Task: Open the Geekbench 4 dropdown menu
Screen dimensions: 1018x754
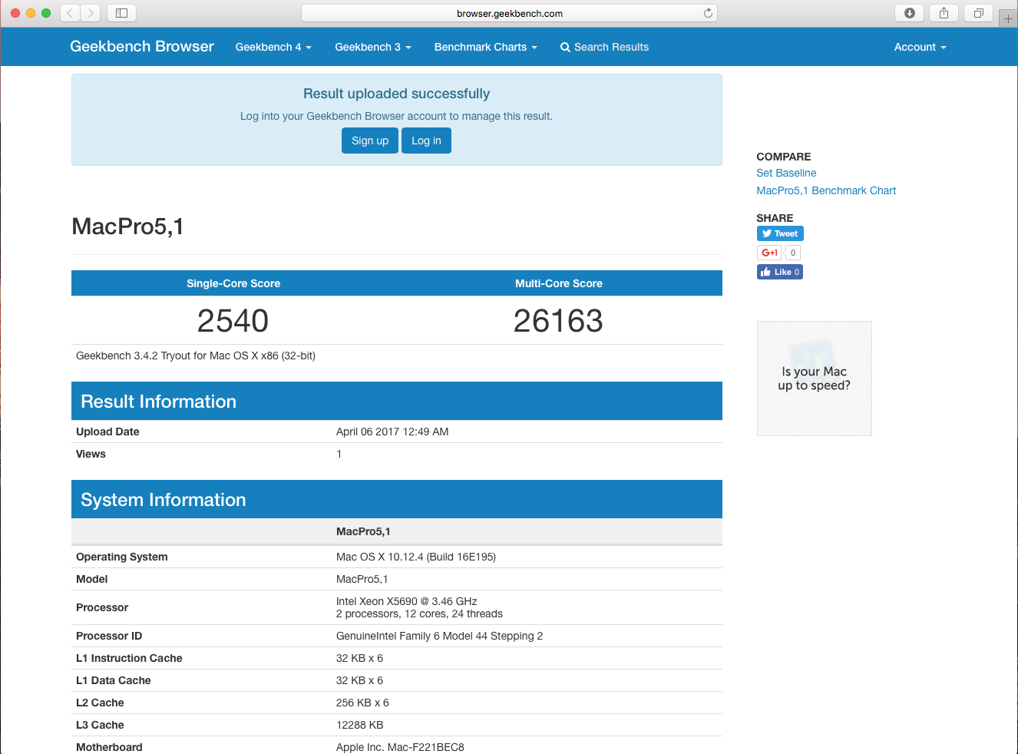Action: tap(273, 47)
